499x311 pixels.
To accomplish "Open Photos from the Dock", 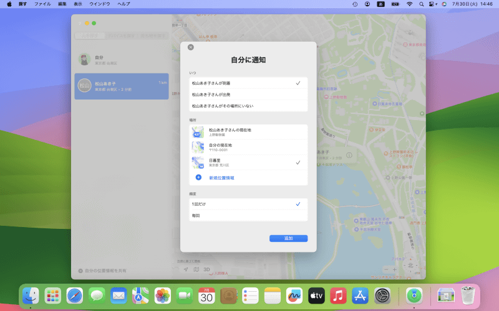I will [x=163, y=296].
